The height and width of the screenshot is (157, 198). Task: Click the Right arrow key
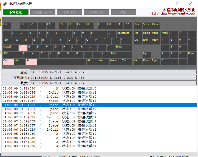(155, 62)
